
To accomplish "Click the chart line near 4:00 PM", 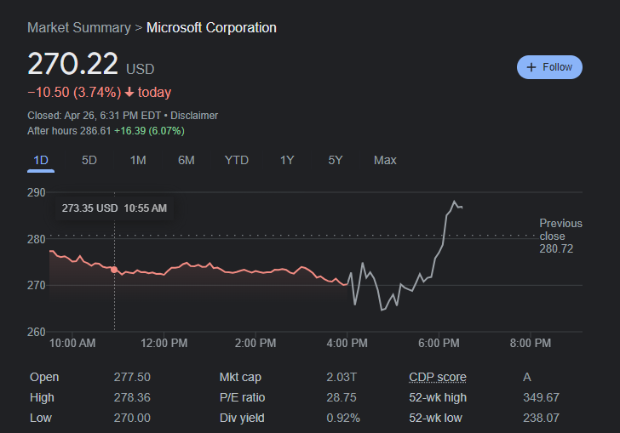I will (x=347, y=282).
